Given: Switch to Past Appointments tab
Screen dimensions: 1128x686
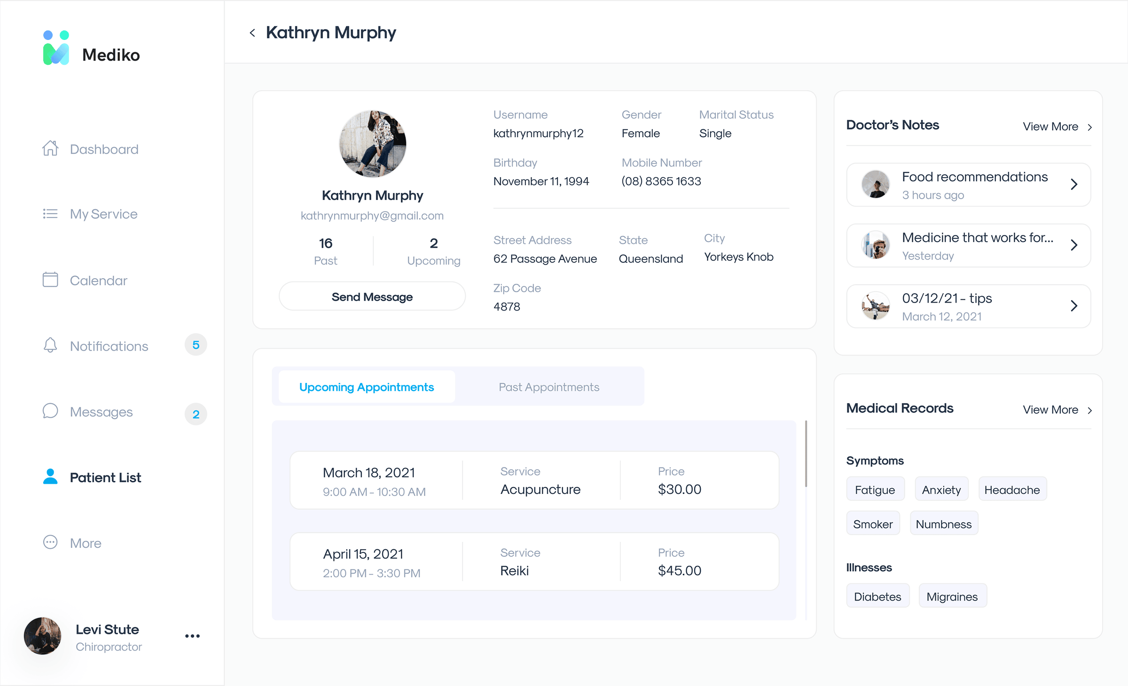Looking at the screenshot, I should 548,387.
